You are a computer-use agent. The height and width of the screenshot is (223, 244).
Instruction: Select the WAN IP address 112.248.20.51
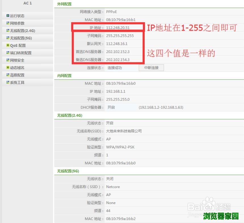(118, 28)
